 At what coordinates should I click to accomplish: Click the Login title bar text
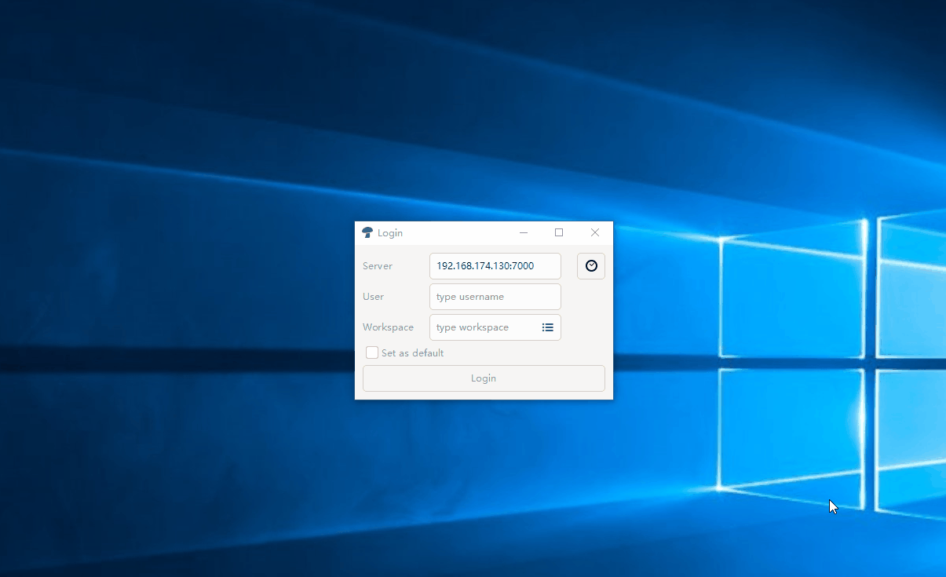(390, 232)
